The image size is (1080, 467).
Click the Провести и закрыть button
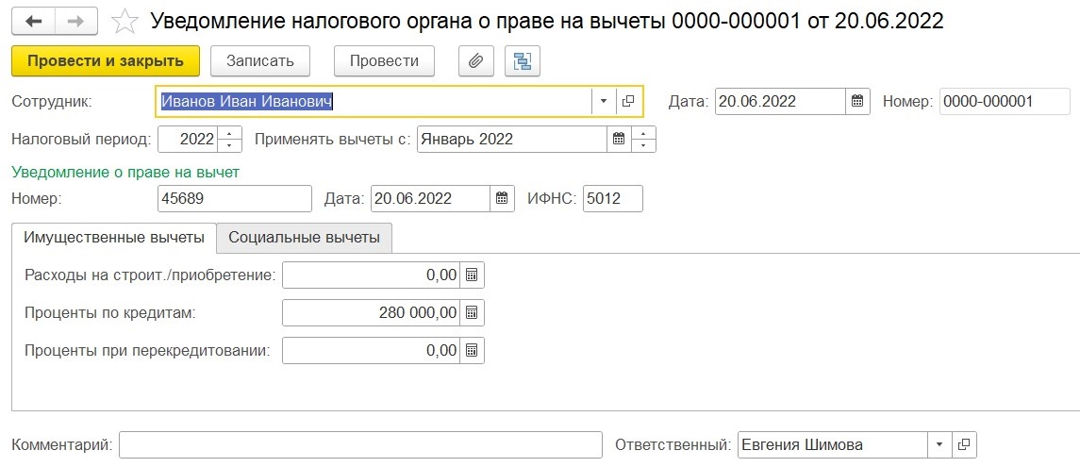point(106,60)
